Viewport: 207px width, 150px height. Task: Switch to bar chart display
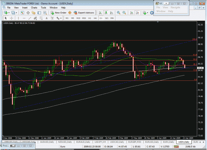point(100,13)
